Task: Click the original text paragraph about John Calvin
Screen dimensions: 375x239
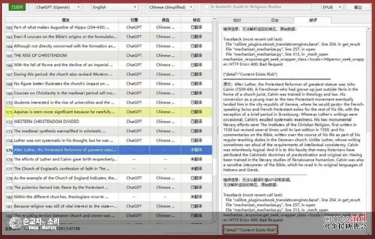Action: pos(294,127)
